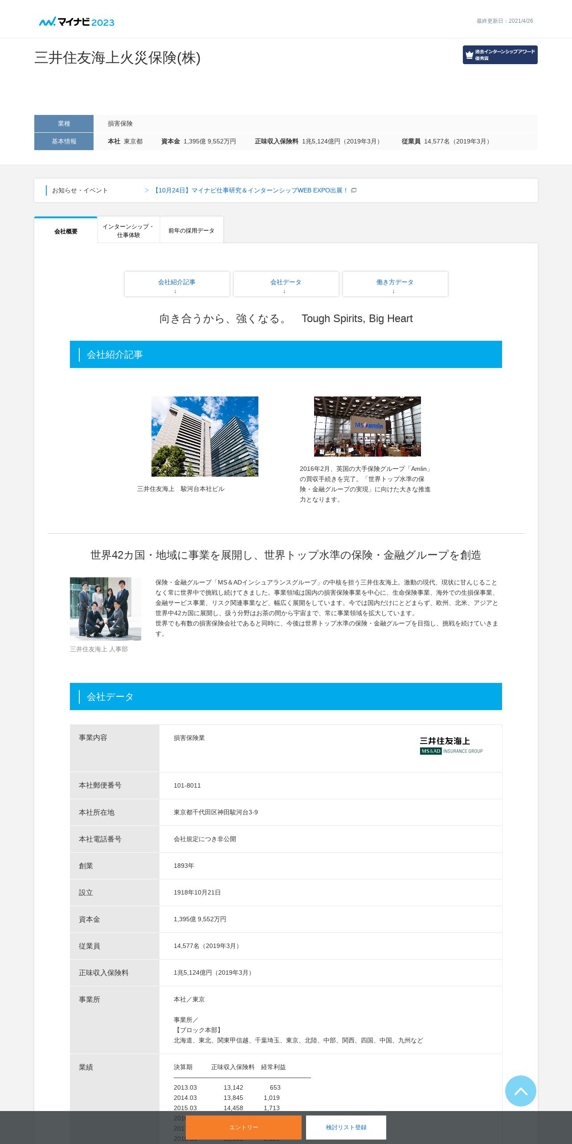Jump to 会社紹介記事 section anchor

tap(177, 284)
